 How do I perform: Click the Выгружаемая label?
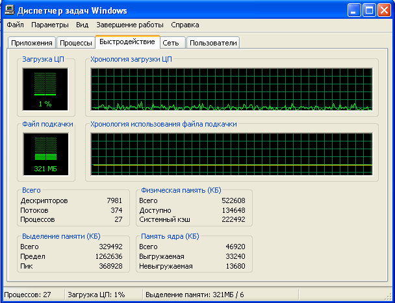[x=162, y=257]
